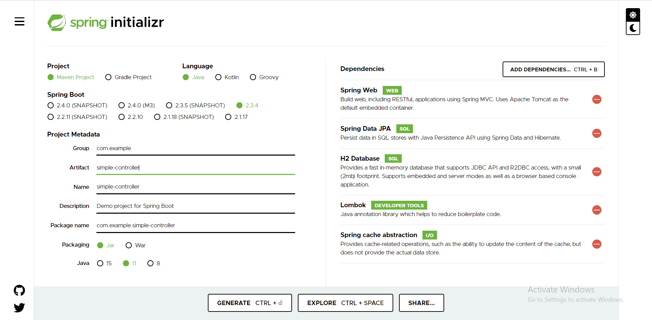Click the Package name input field
Viewport: 652px width, 320px height.
pos(196,226)
